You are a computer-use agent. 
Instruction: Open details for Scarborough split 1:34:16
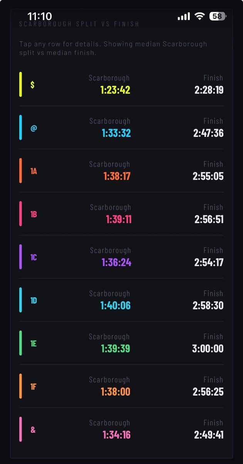coord(116,435)
